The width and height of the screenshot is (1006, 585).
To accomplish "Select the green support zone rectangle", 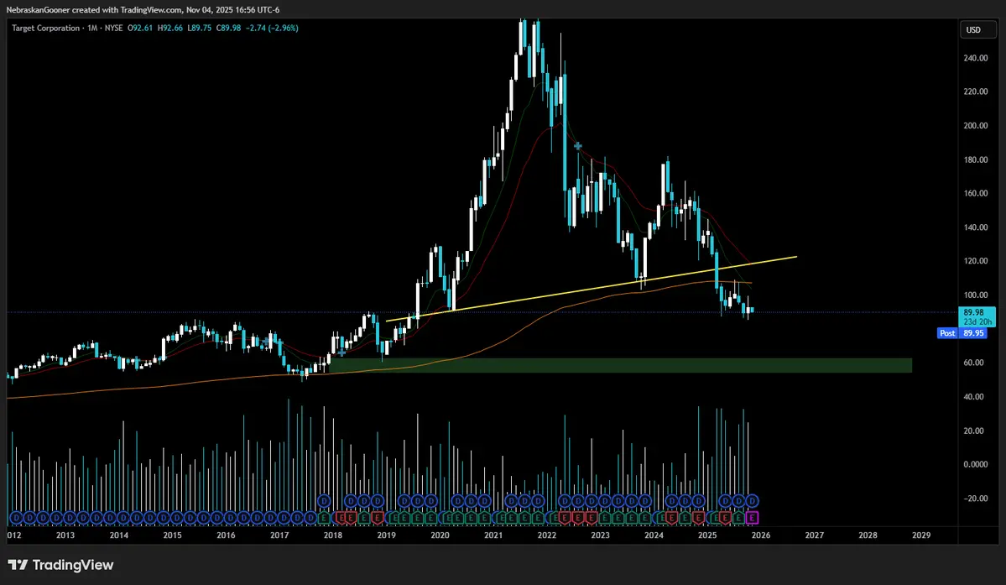I will click(x=620, y=366).
